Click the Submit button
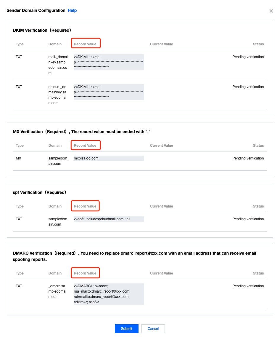Viewport: 280px width, 340px height. click(127, 328)
